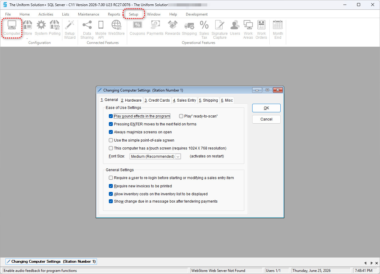Viewport: 380px width, 274px height.
Task: Enable Require a user to re-login checkbox
Action: (111, 178)
